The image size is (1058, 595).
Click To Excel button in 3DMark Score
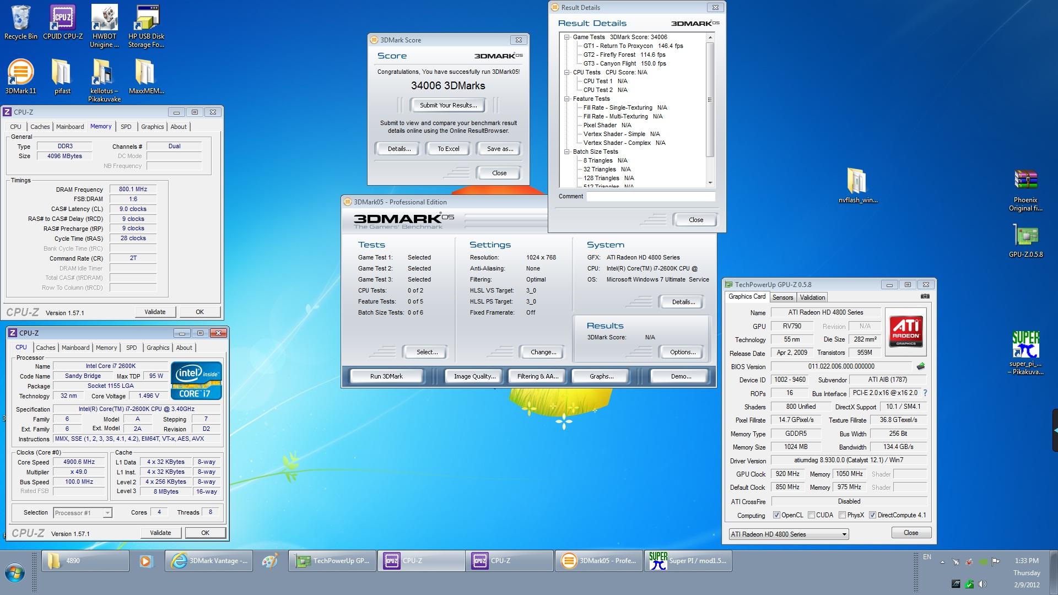pos(449,149)
